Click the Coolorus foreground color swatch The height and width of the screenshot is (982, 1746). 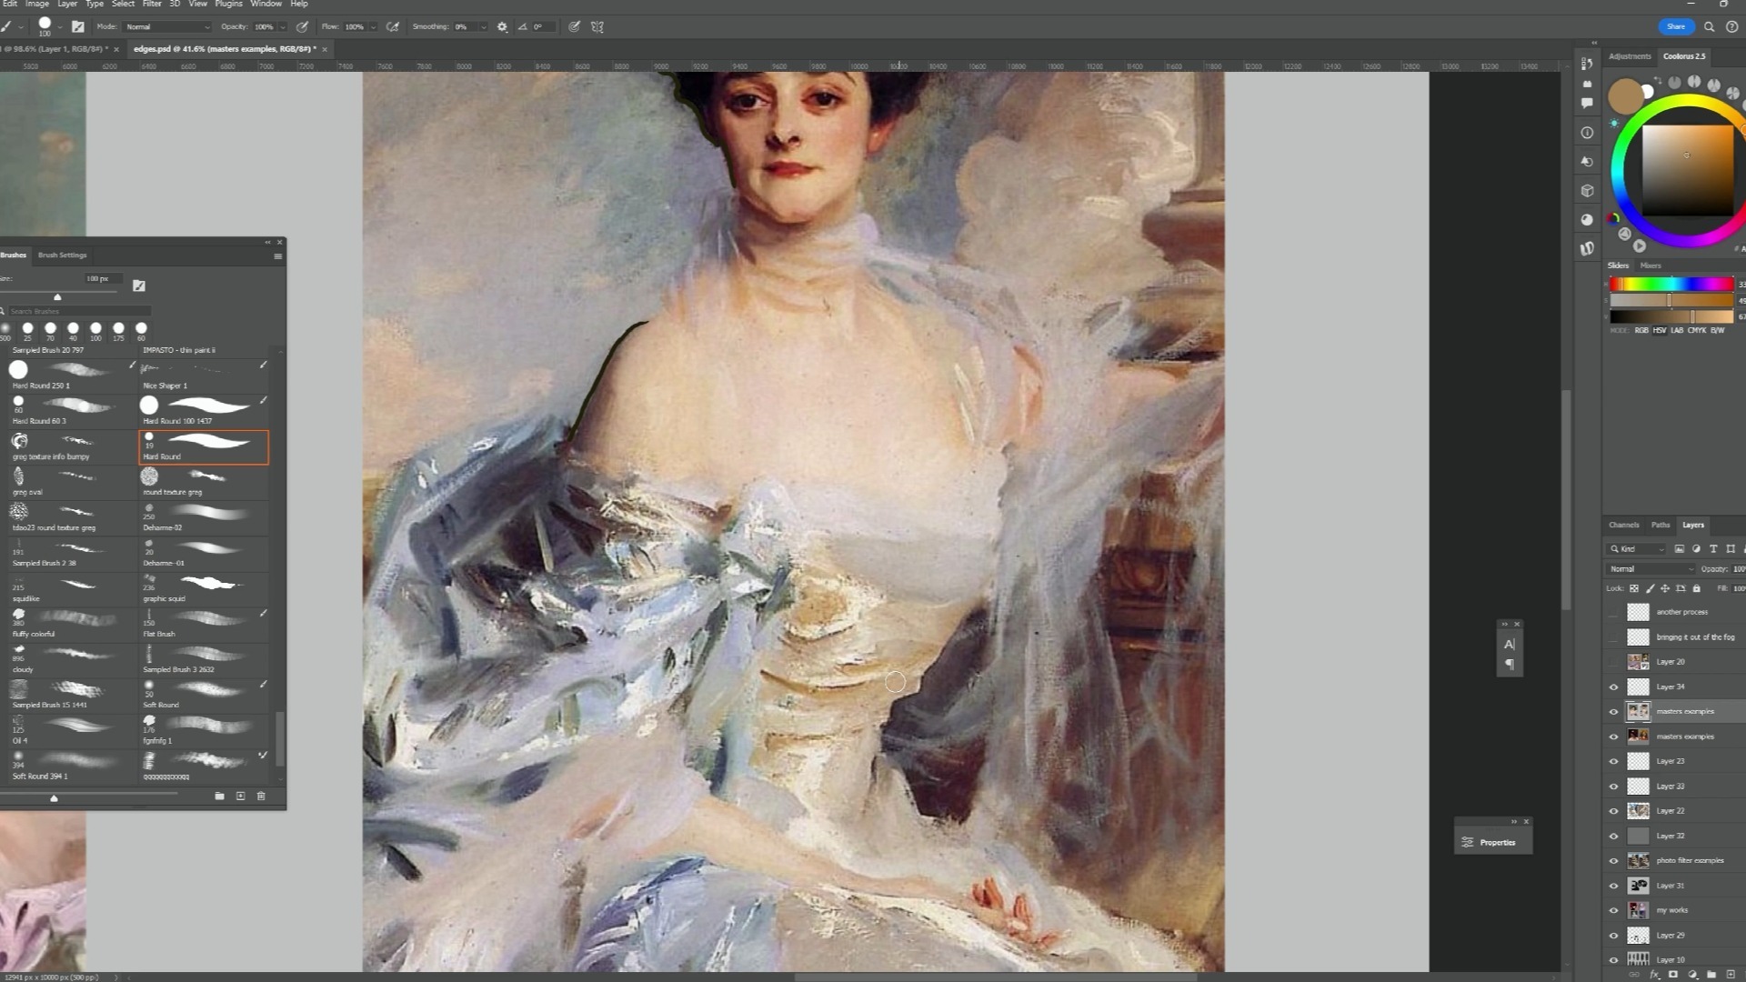1625,95
